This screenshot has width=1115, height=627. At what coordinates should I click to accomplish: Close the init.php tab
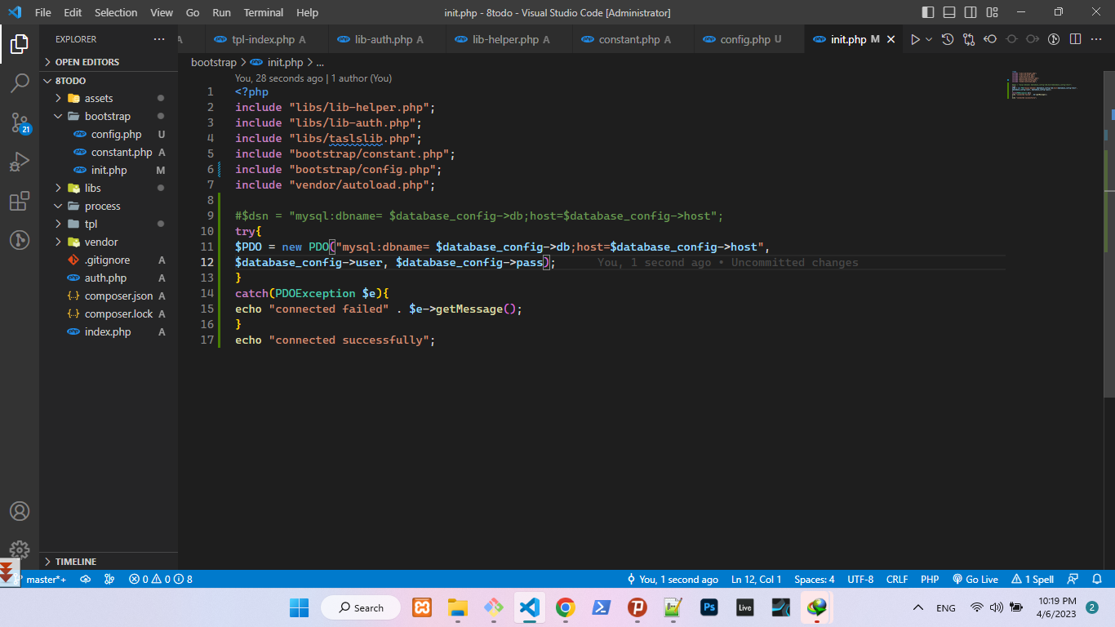pyautogui.click(x=891, y=39)
